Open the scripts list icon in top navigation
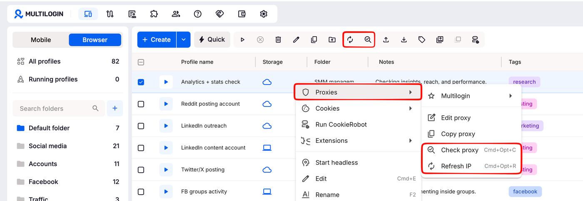The width and height of the screenshot is (583, 201). click(x=132, y=14)
